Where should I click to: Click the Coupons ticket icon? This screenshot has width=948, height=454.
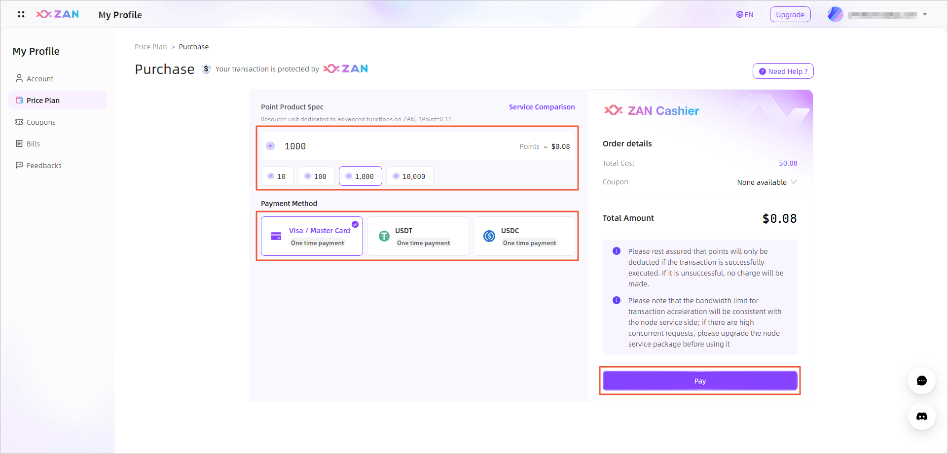tap(19, 122)
